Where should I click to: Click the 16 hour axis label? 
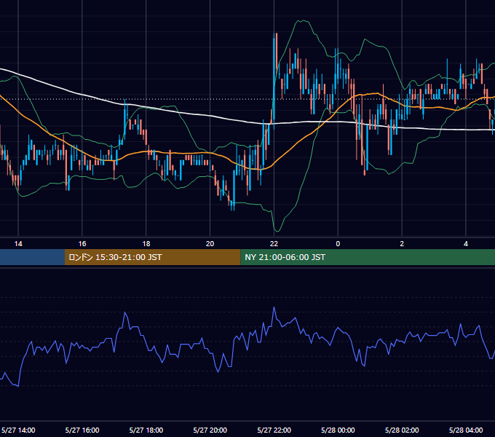click(82, 244)
